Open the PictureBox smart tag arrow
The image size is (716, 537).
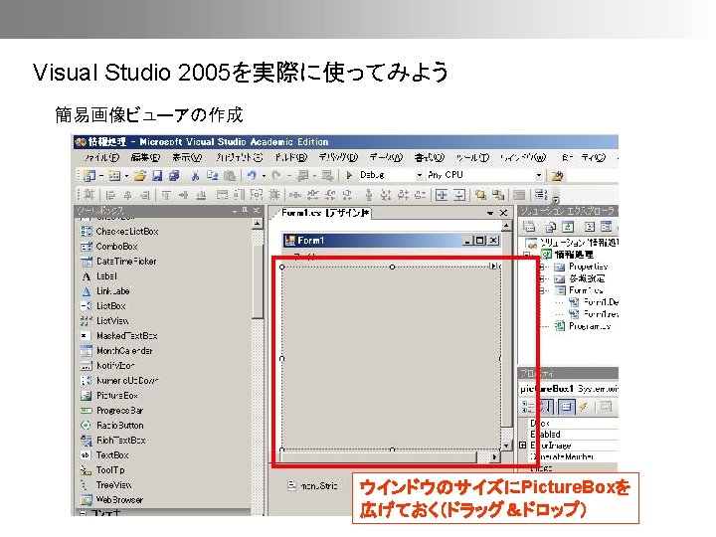coord(493,266)
